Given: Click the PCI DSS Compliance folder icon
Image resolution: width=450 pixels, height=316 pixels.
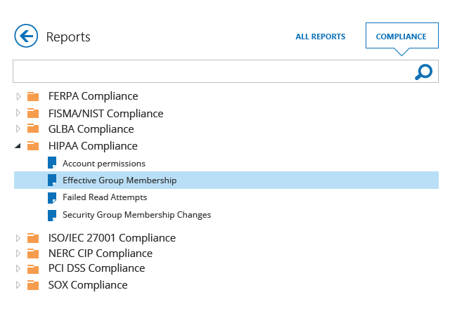Looking at the screenshot, I should (33, 269).
